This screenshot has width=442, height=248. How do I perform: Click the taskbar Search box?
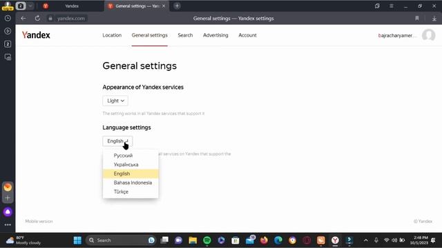[120, 240]
